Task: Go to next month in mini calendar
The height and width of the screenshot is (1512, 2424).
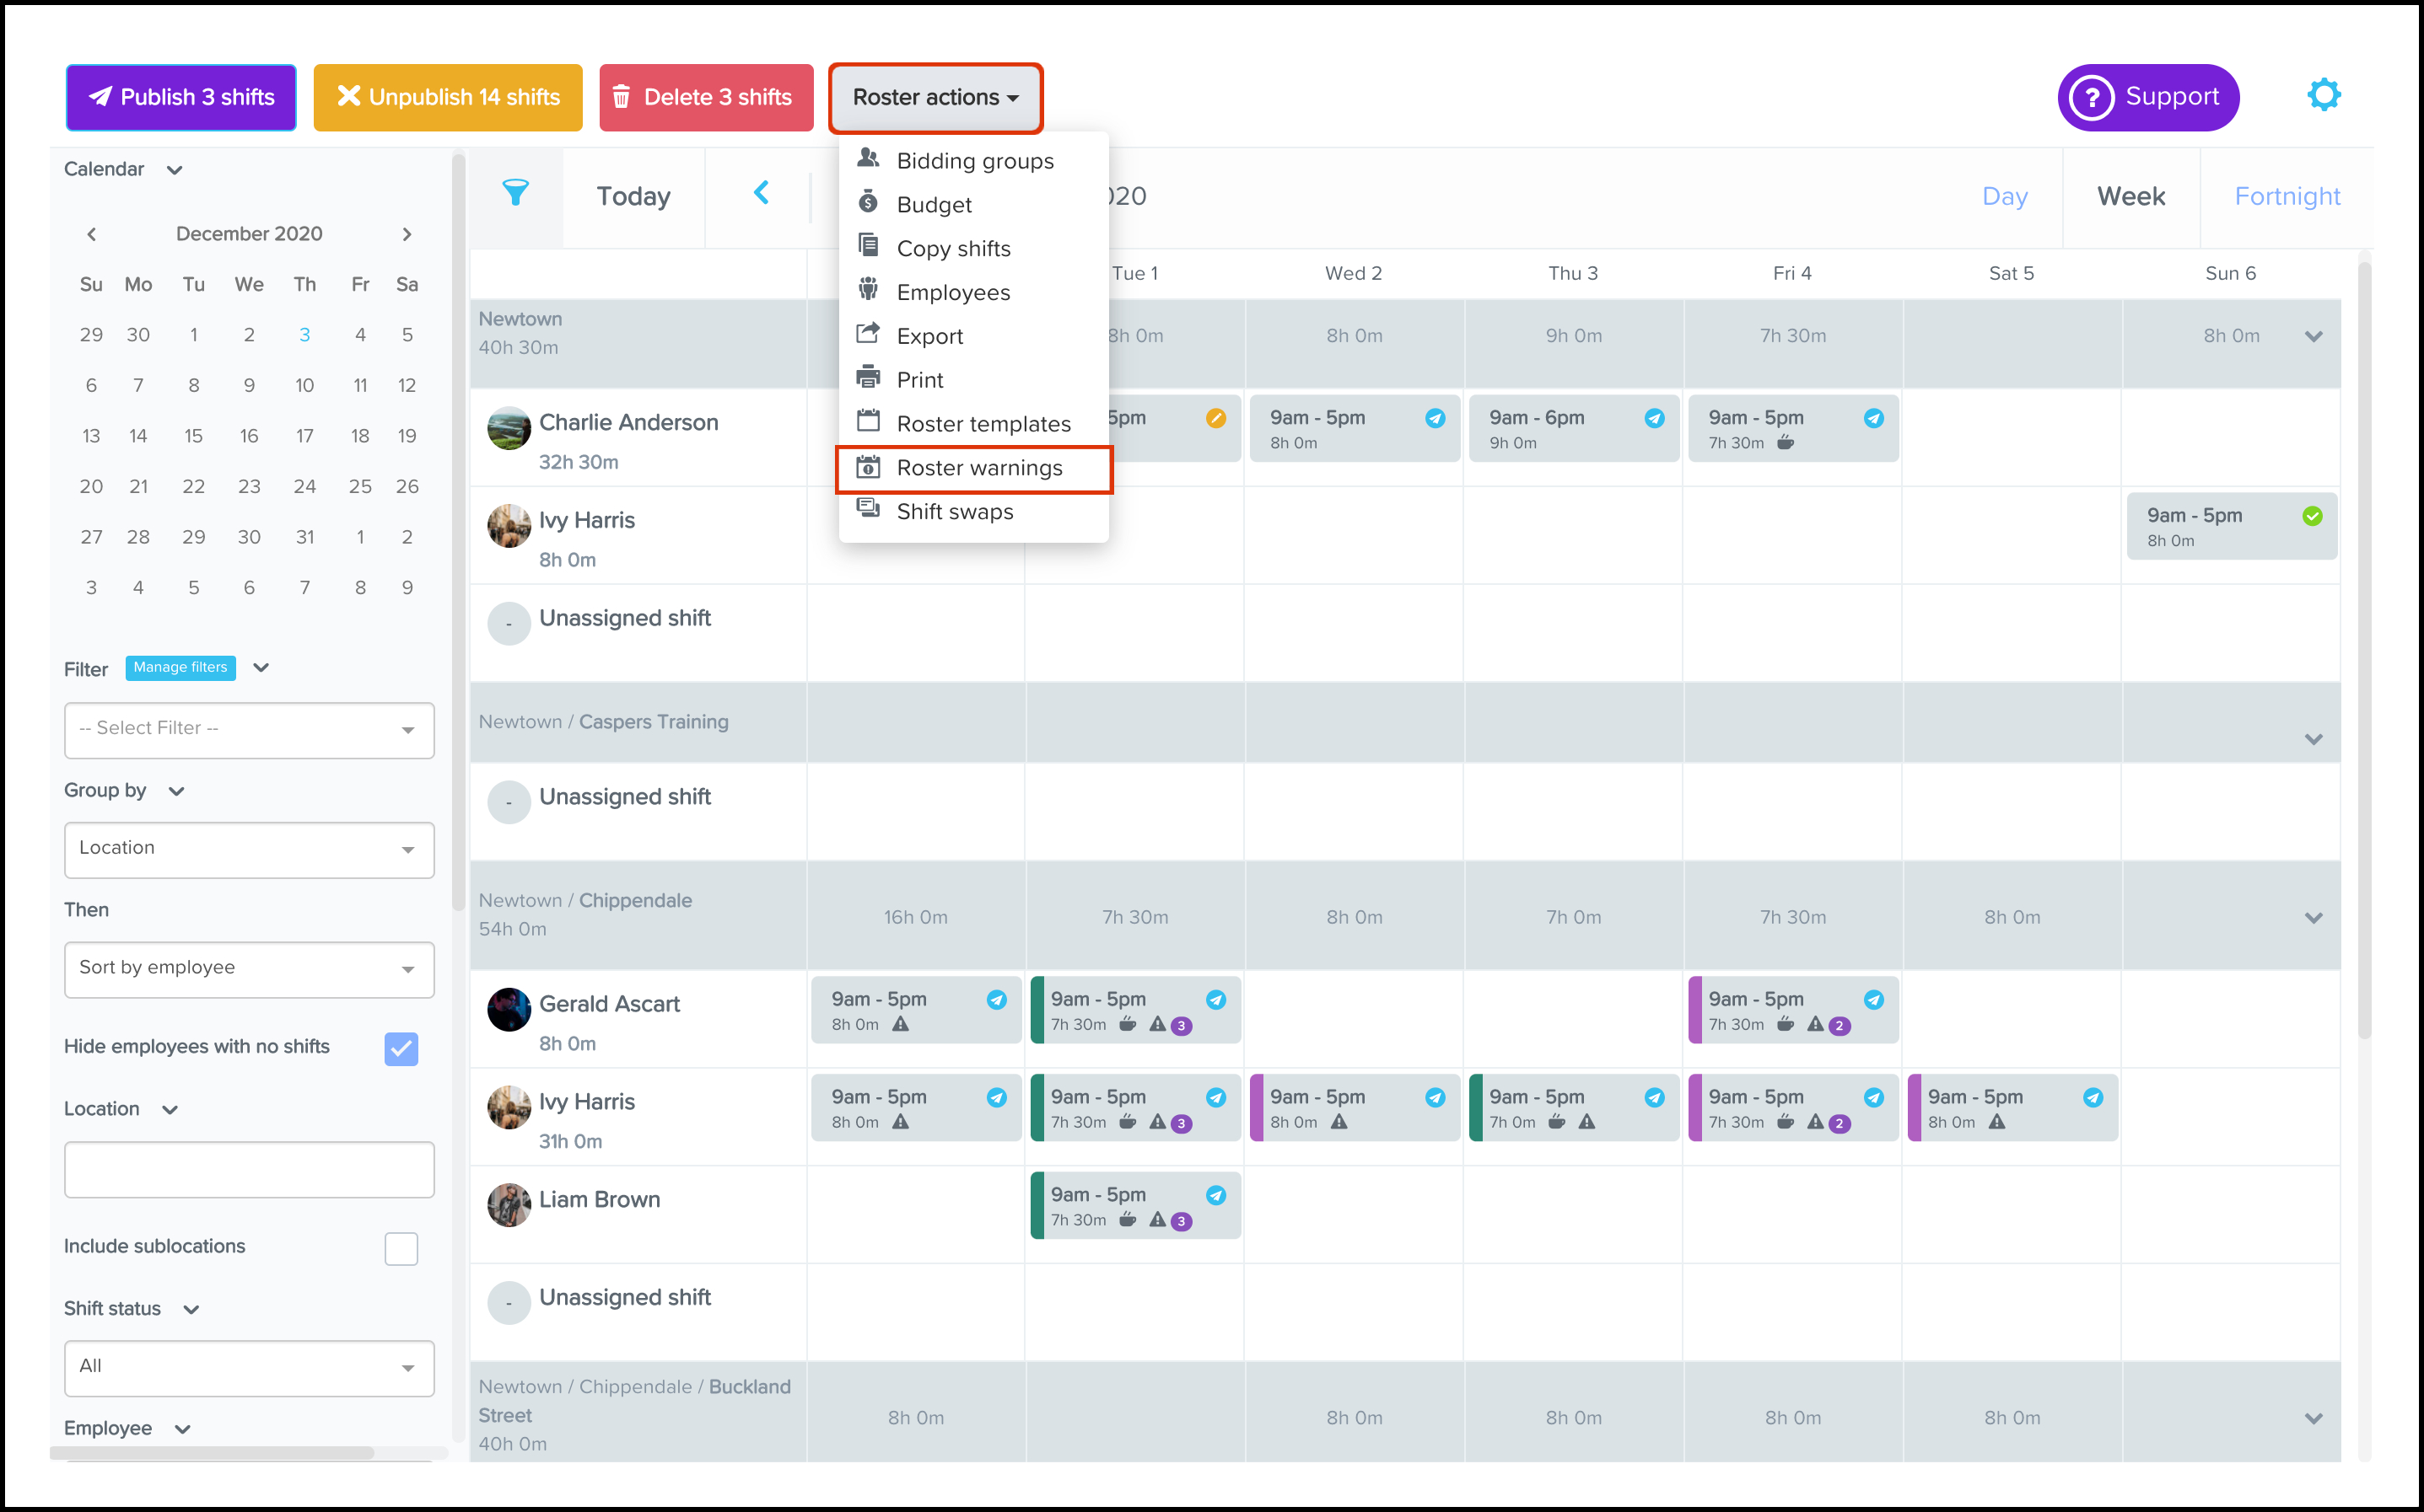Action: pos(407,234)
